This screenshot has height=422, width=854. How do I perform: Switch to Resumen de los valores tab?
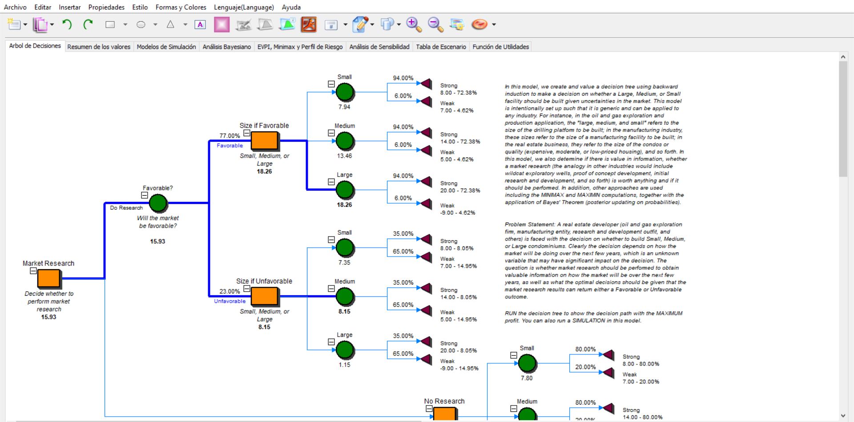99,47
